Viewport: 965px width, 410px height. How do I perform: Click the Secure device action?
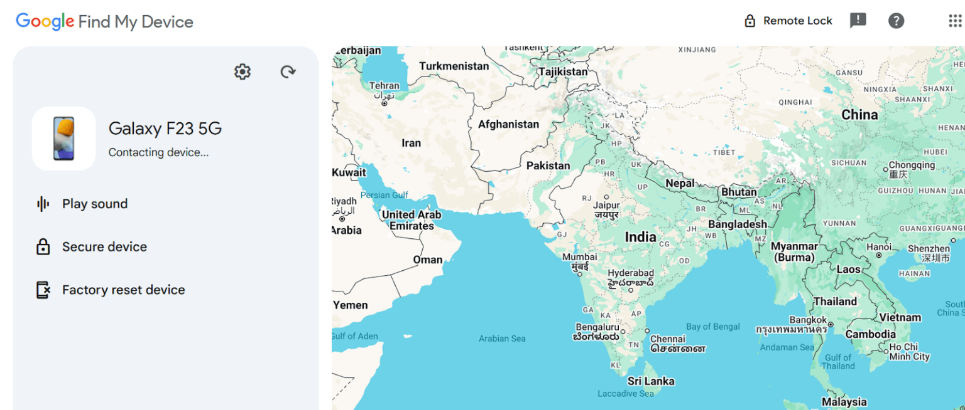[104, 246]
